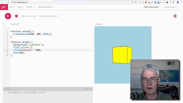This screenshot has height=103, width=183.
Task: Clear the console output
Action: point(86,89)
